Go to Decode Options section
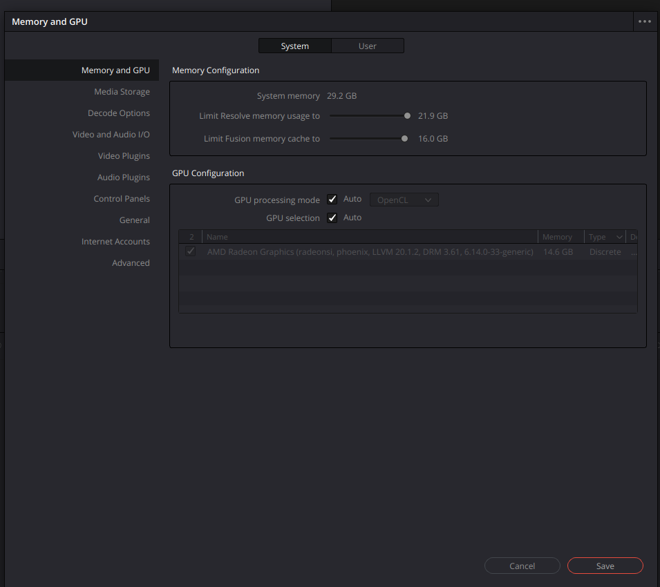 pyautogui.click(x=118, y=113)
